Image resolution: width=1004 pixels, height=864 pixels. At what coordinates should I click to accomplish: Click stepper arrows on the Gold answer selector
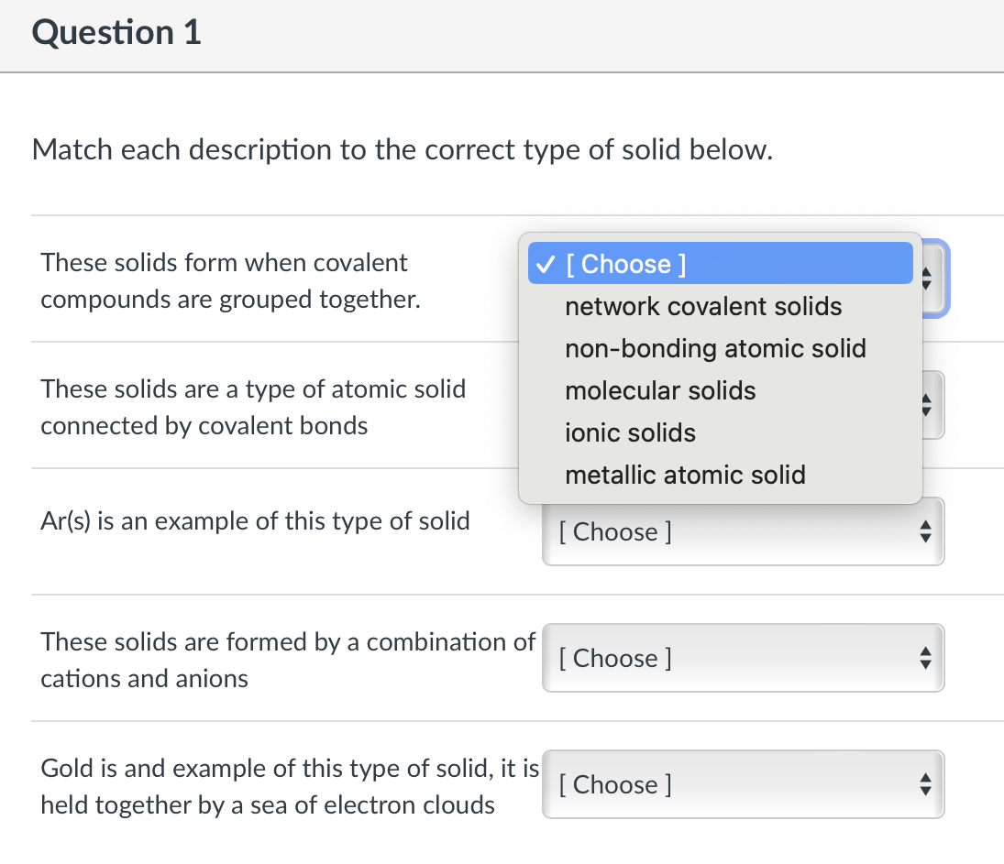coord(926,784)
